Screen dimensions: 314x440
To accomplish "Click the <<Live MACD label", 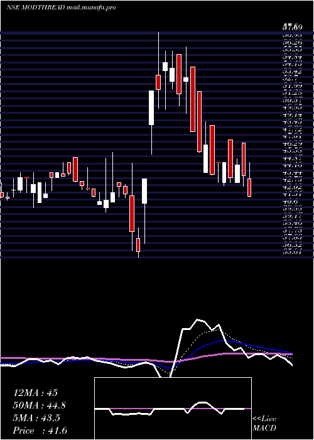I will tap(264, 424).
